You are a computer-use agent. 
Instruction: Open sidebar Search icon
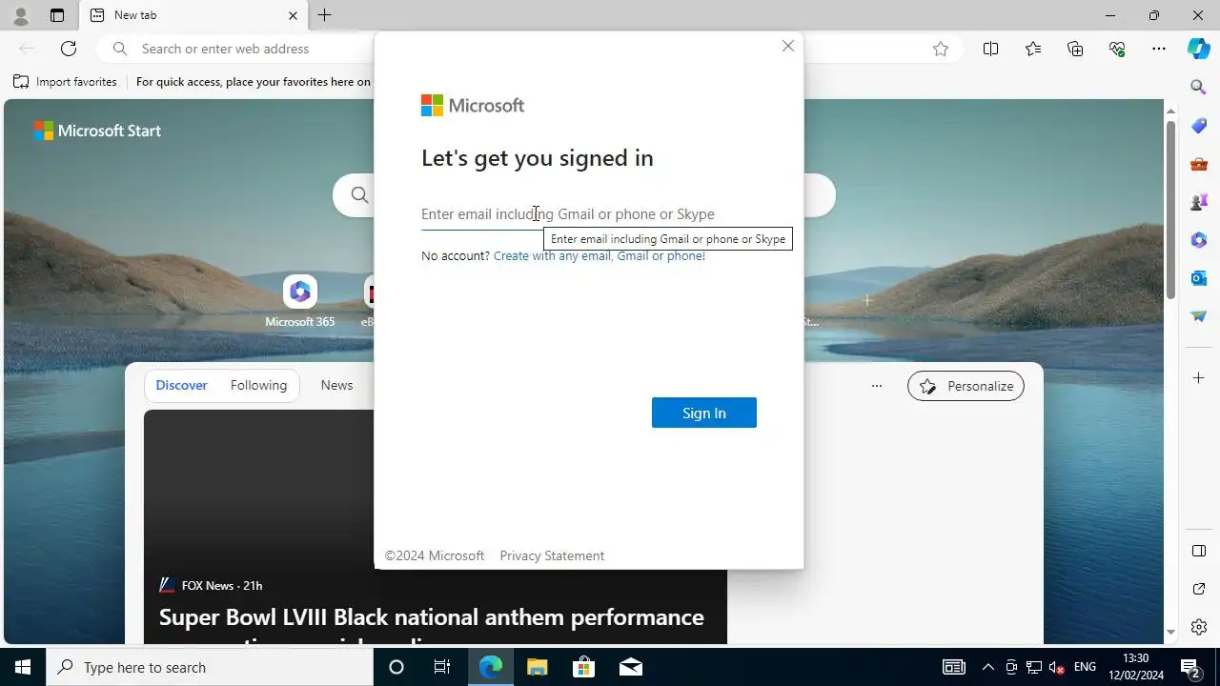coord(1199,88)
